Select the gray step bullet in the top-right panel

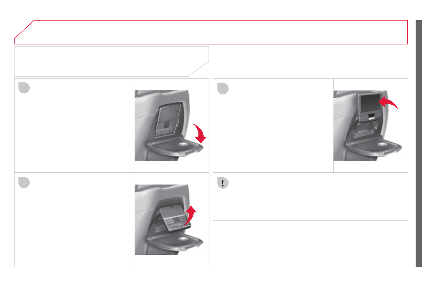click(223, 88)
